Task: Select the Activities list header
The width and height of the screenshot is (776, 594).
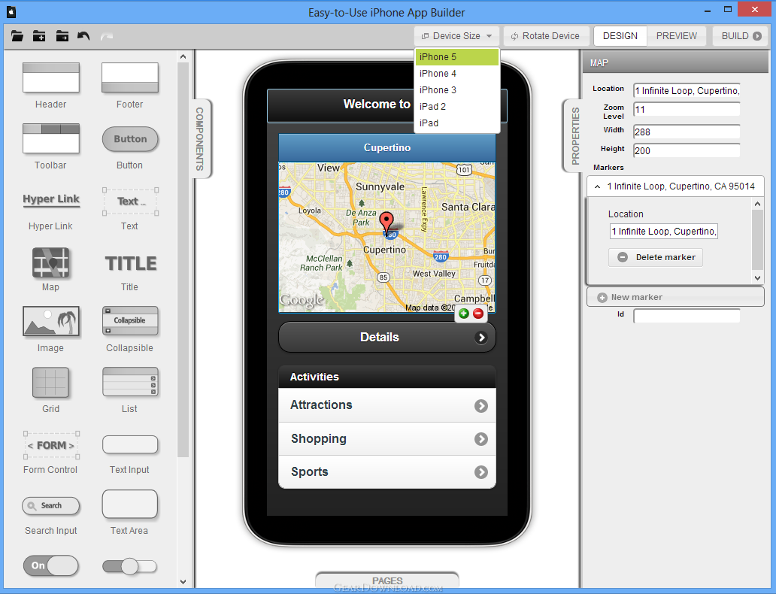Action: pos(387,377)
